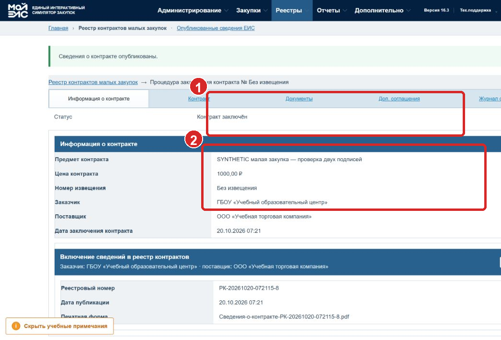Screen dimensions: 501x340
Task: Click the Предмет контракта label
Action: [81, 159]
